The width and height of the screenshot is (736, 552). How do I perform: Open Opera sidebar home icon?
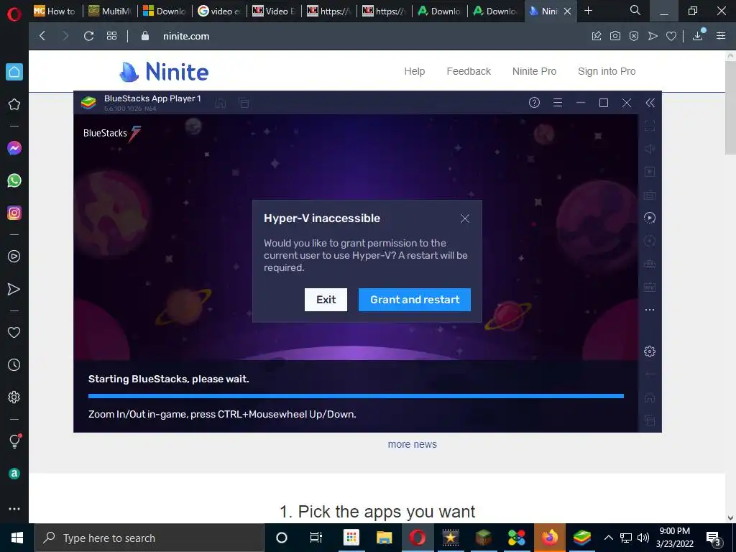pos(14,73)
